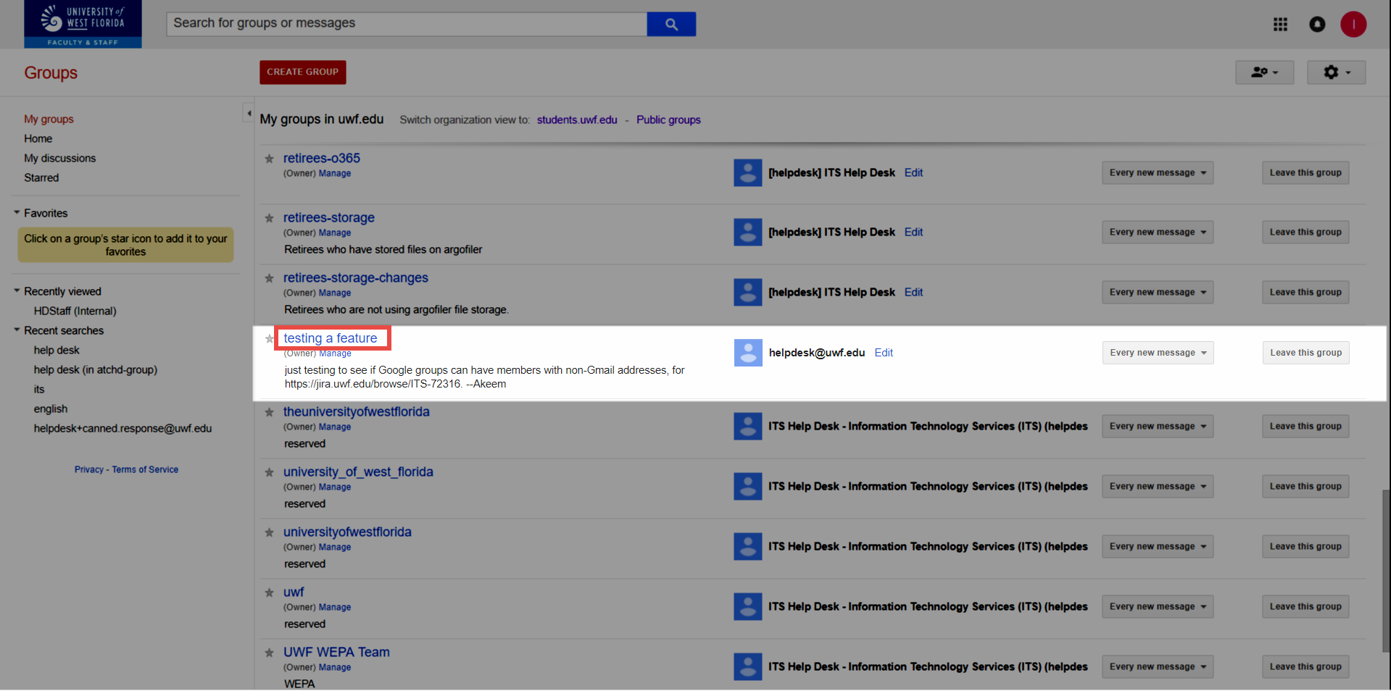The height and width of the screenshot is (691, 1391).
Task: Open delivery dropdown for uwf group
Action: 1158,606
